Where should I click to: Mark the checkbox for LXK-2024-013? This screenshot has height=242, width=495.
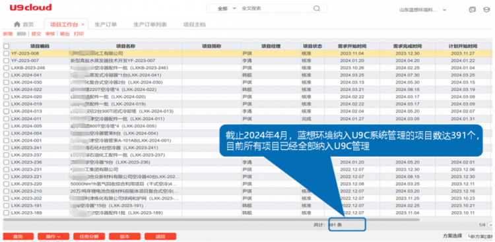pyautogui.click(x=7, y=111)
